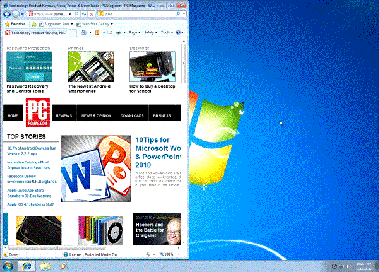Open Windows Media Player from the taskbar
The height and width of the screenshot is (272, 379).
[x=63, y=264]
